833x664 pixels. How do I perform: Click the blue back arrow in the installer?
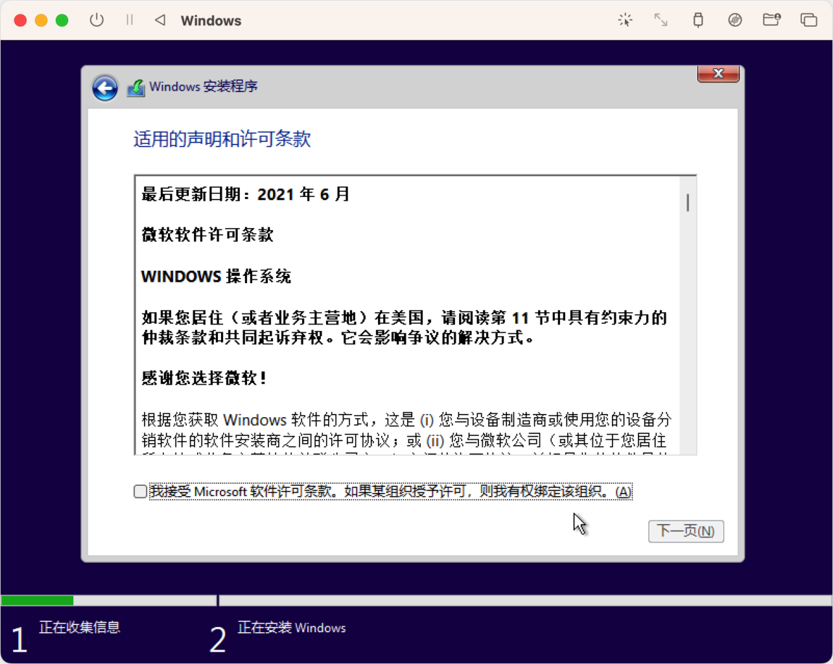[x=104, y=88]
